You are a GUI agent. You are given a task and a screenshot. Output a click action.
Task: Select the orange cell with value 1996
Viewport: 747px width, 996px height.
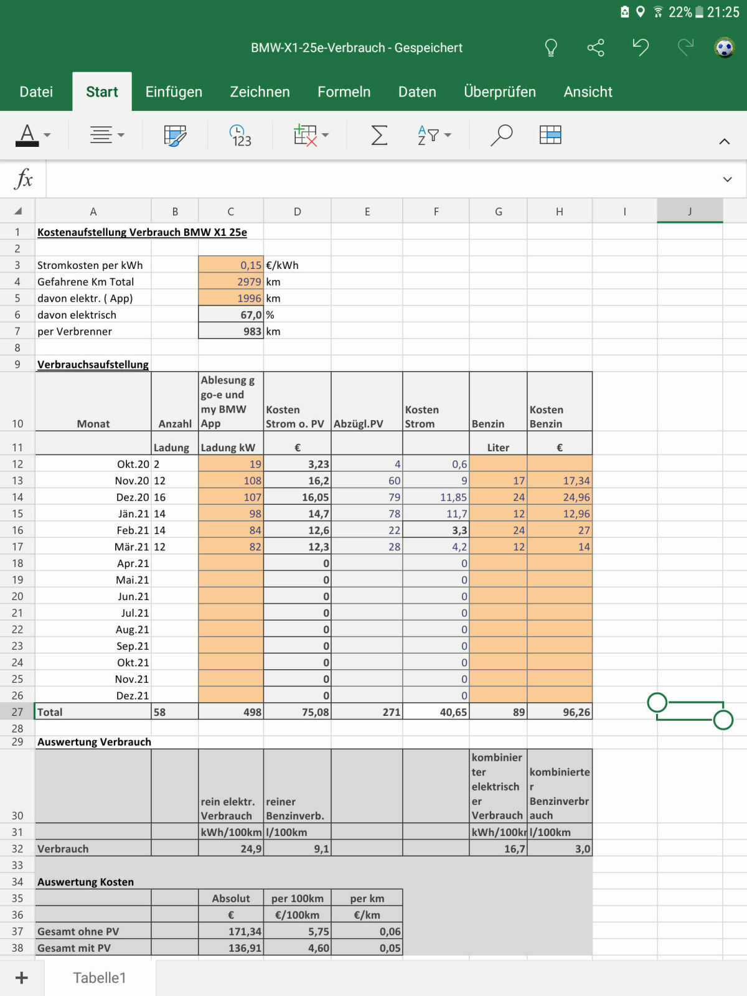coord(231,298)
